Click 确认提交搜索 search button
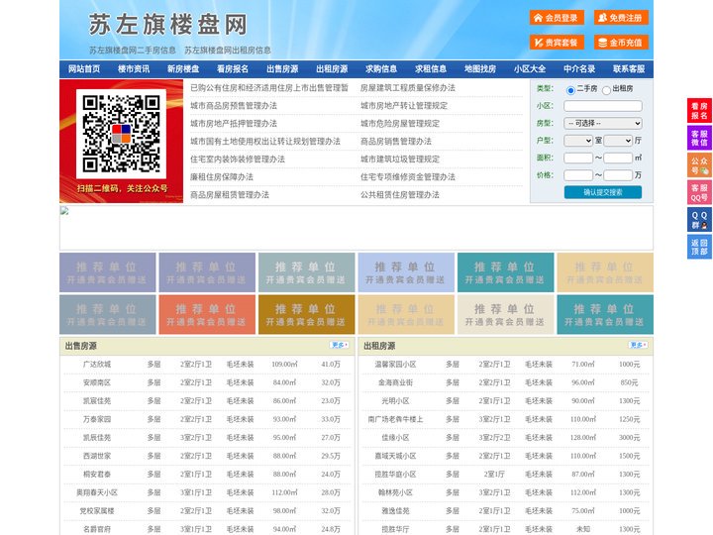This screenshot has height=535, width=713. (603, 192)
